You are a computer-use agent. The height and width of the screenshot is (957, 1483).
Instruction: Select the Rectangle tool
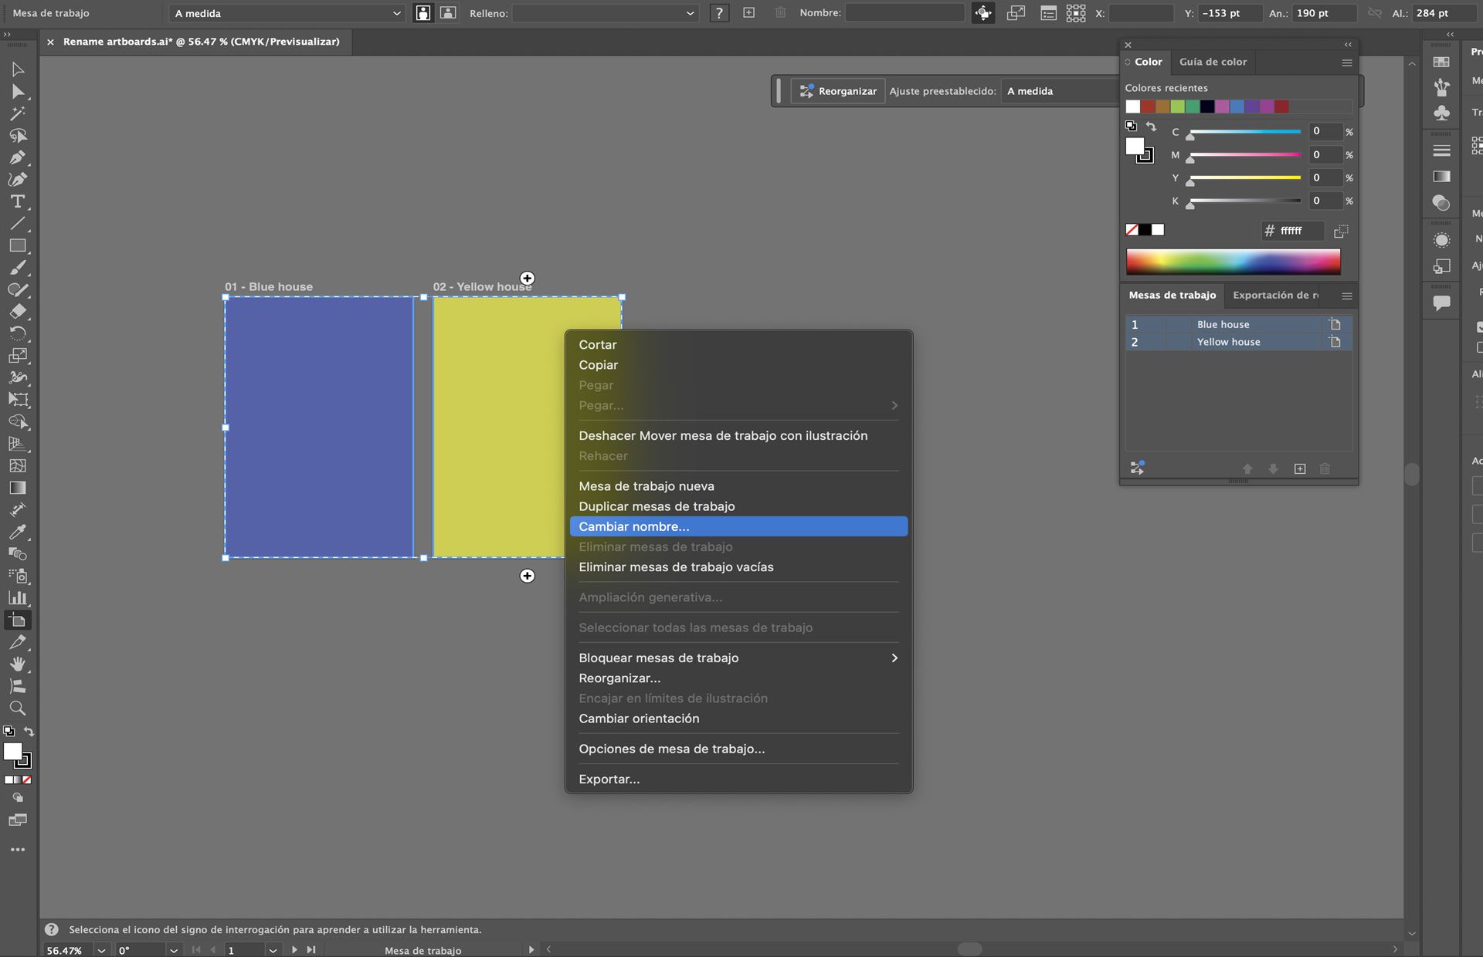(17, 245)
